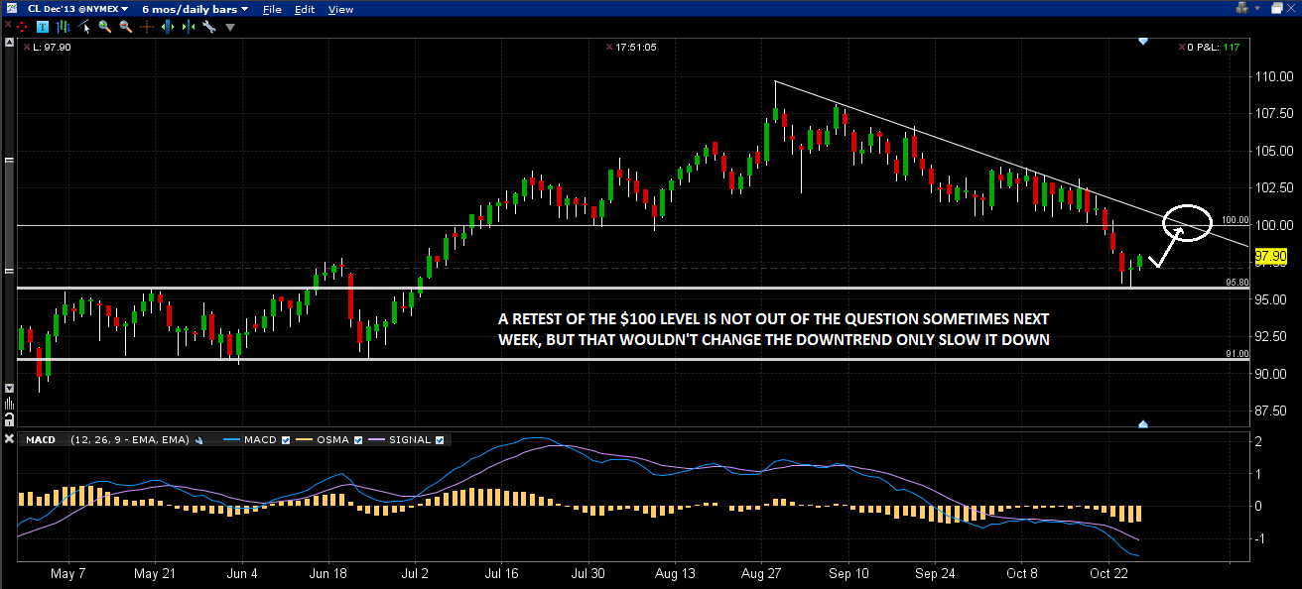Click the blue marker at chart bottom edge

pos(1143,423)
